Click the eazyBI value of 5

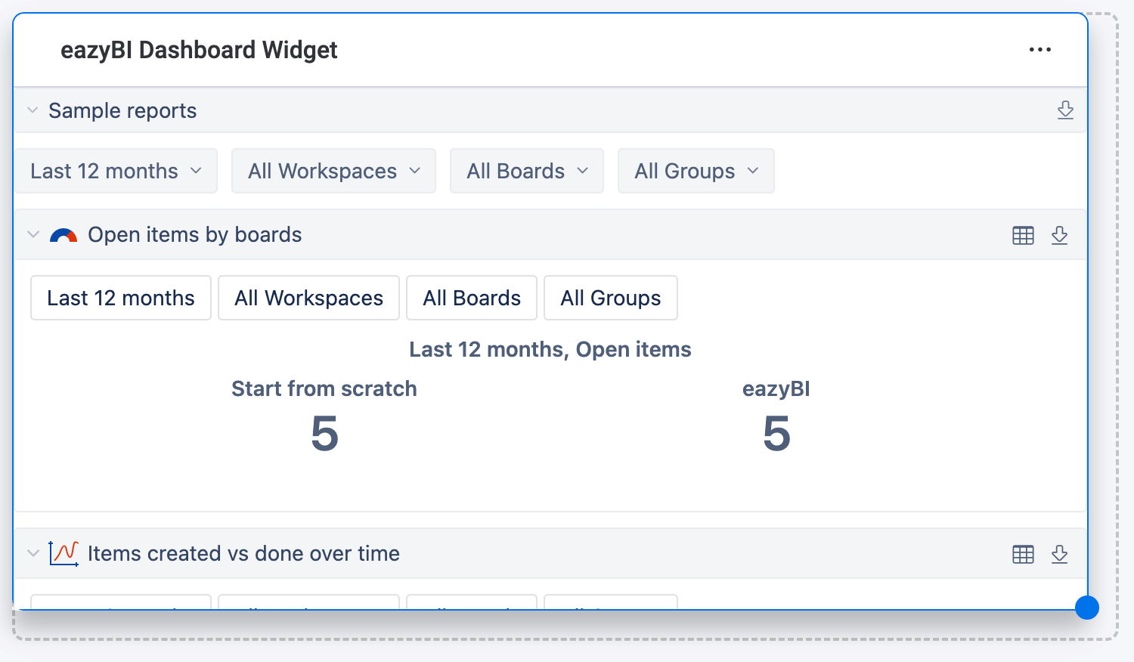[776, 433]
